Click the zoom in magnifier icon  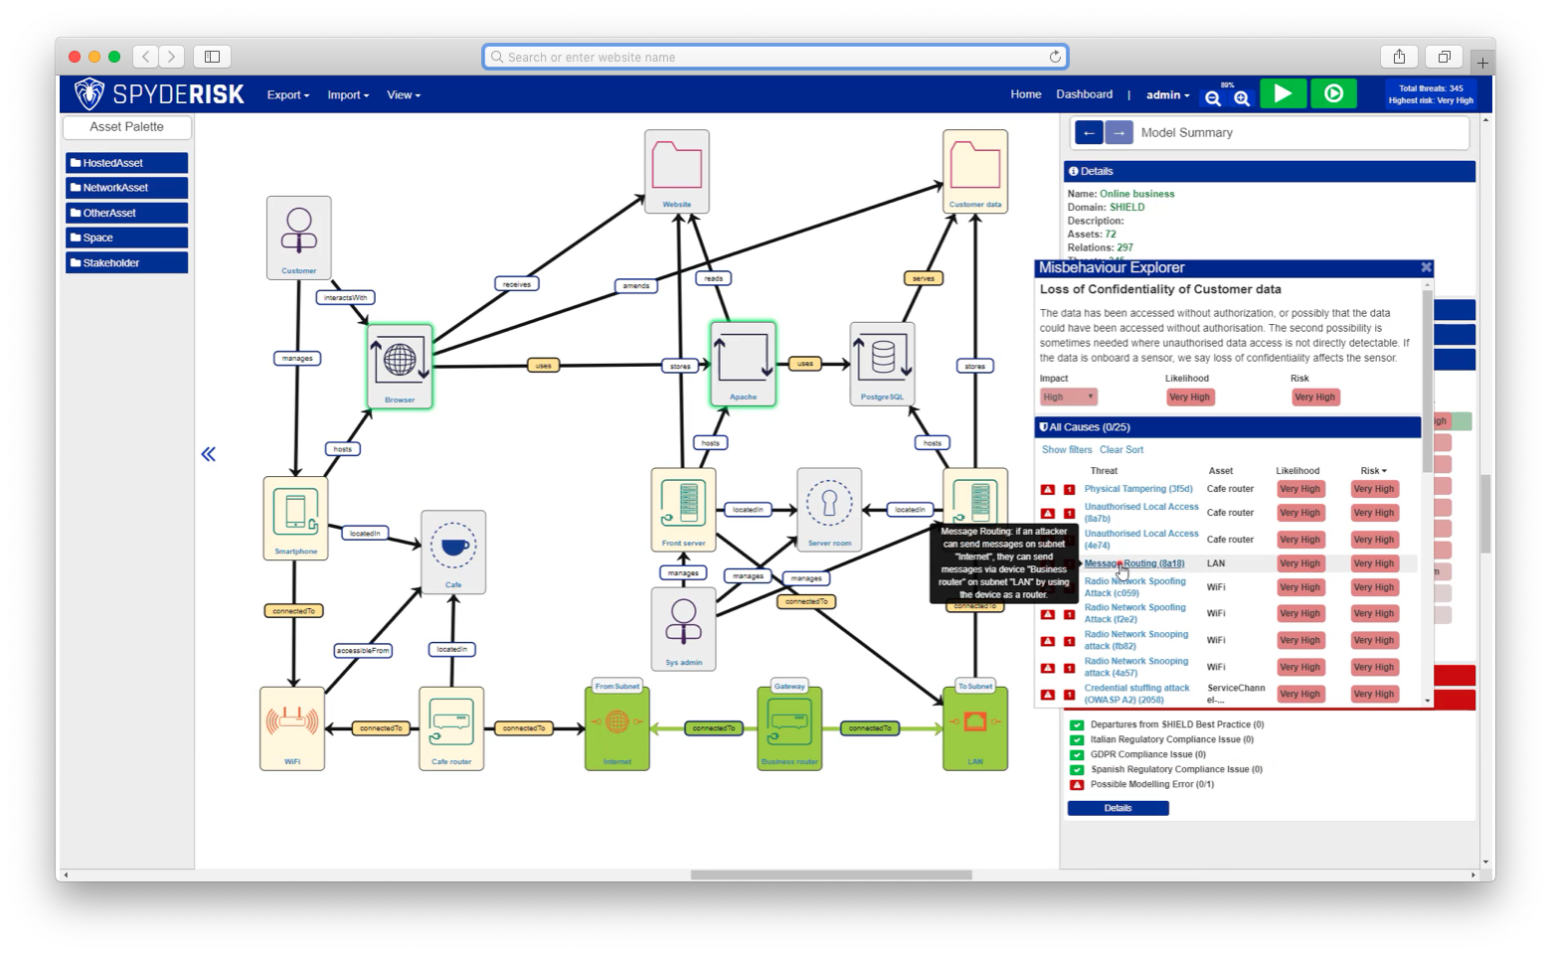1242,97
